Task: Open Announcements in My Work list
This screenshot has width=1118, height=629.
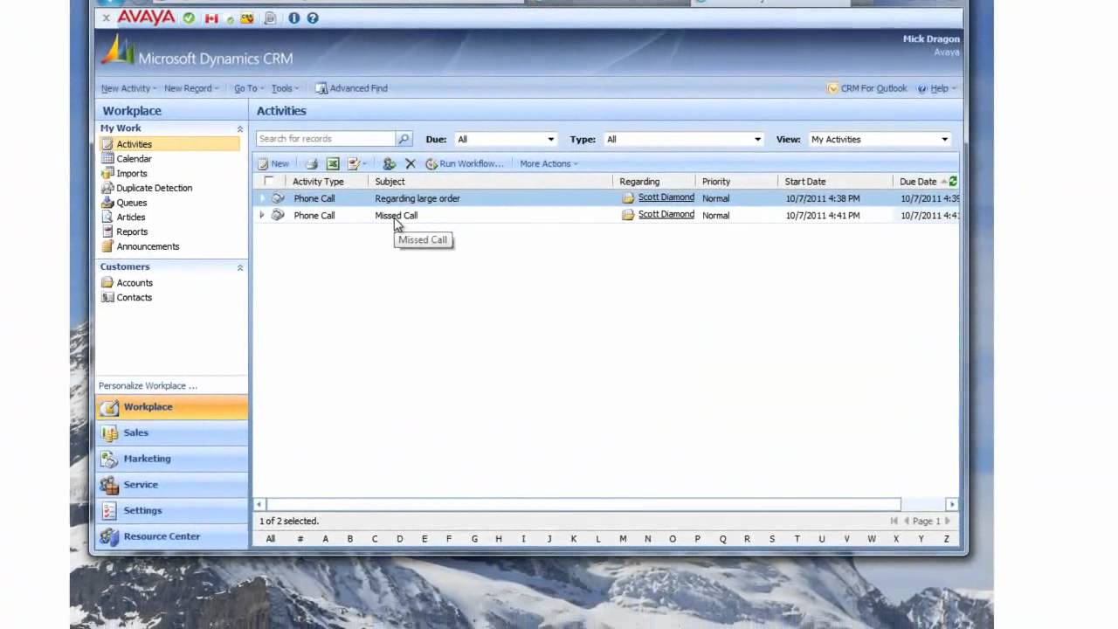Action: (147, 246)
